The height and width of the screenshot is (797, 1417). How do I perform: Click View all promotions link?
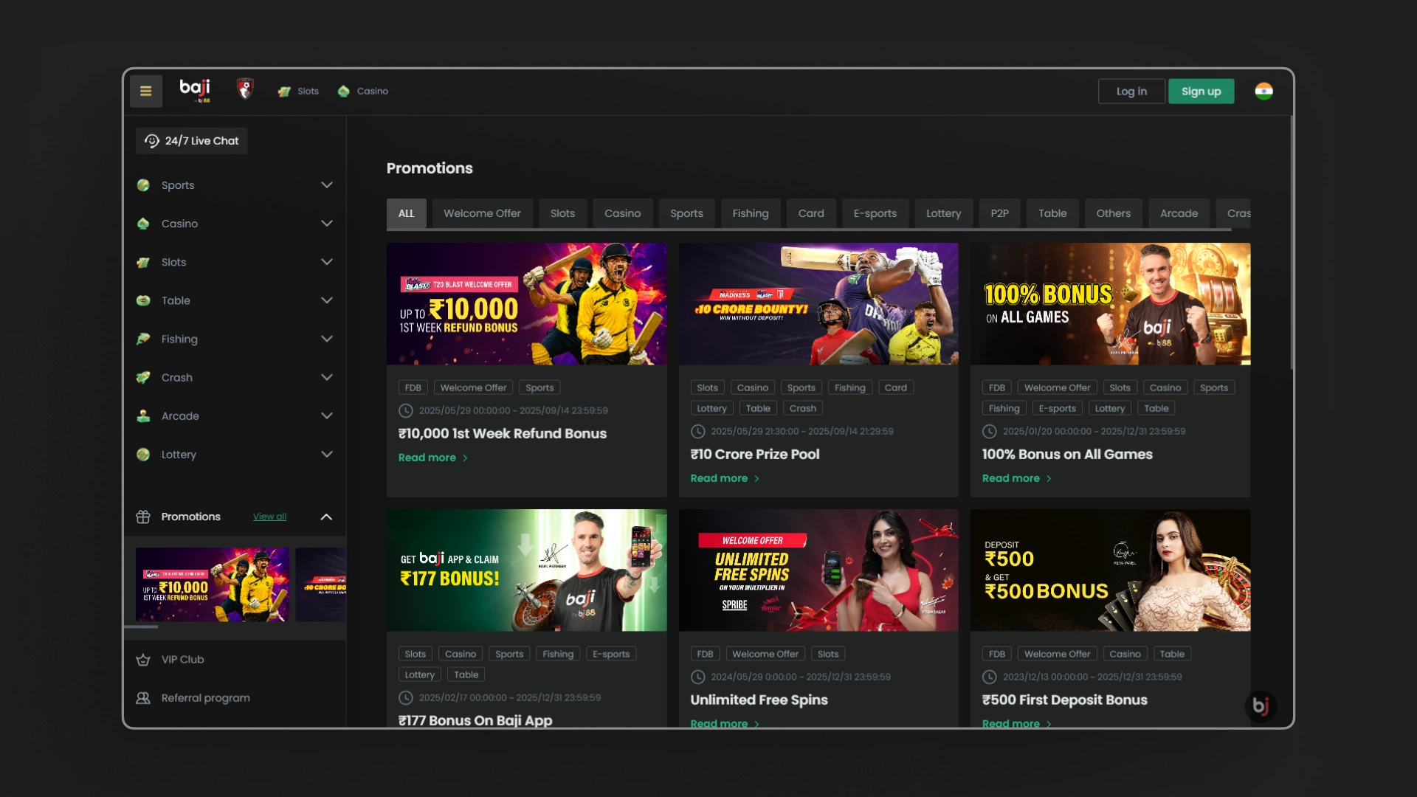click(x=269, y=517)
